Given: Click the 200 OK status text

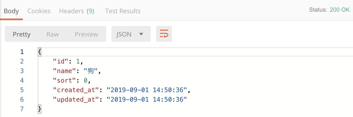Looking at the screenshot, I should pyautogui.click(x=340, y=10).
